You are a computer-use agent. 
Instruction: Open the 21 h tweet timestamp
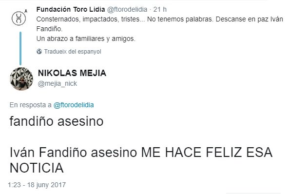160,9
